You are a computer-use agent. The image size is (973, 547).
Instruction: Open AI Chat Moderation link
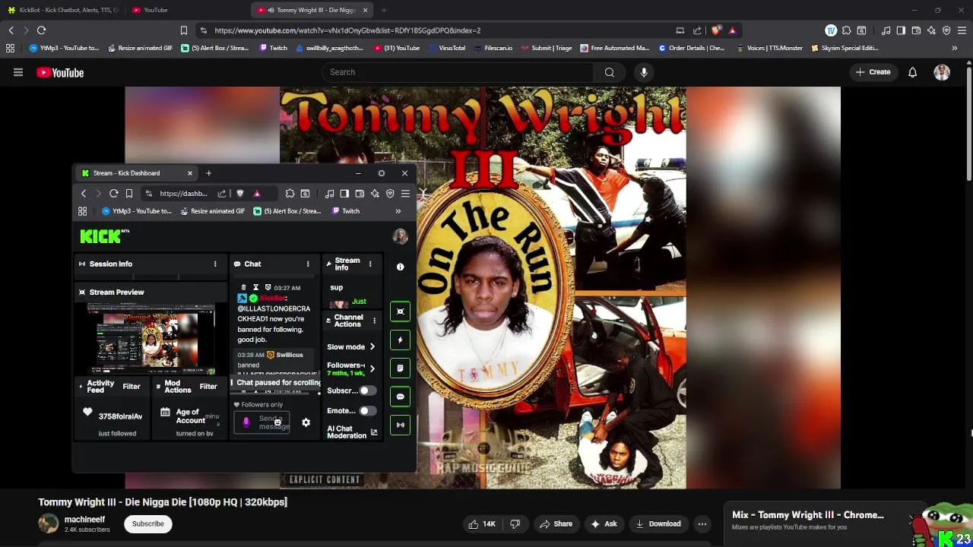[x=352, y=432]
